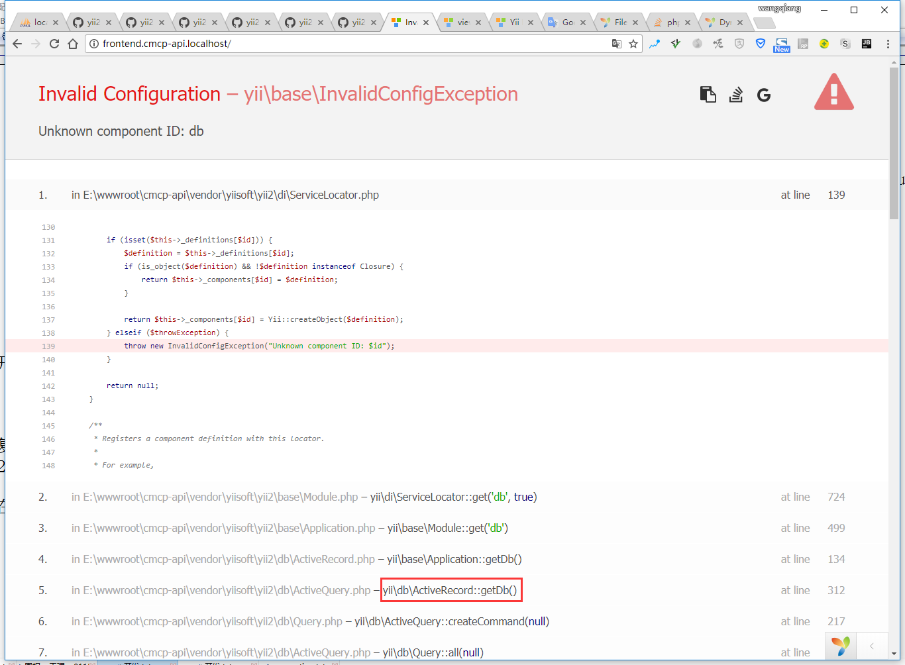The height and width of the screenshot is (665, 905).
Task: Expand stack frame 5 ActiveQuery.php
Action: (221, 590)
